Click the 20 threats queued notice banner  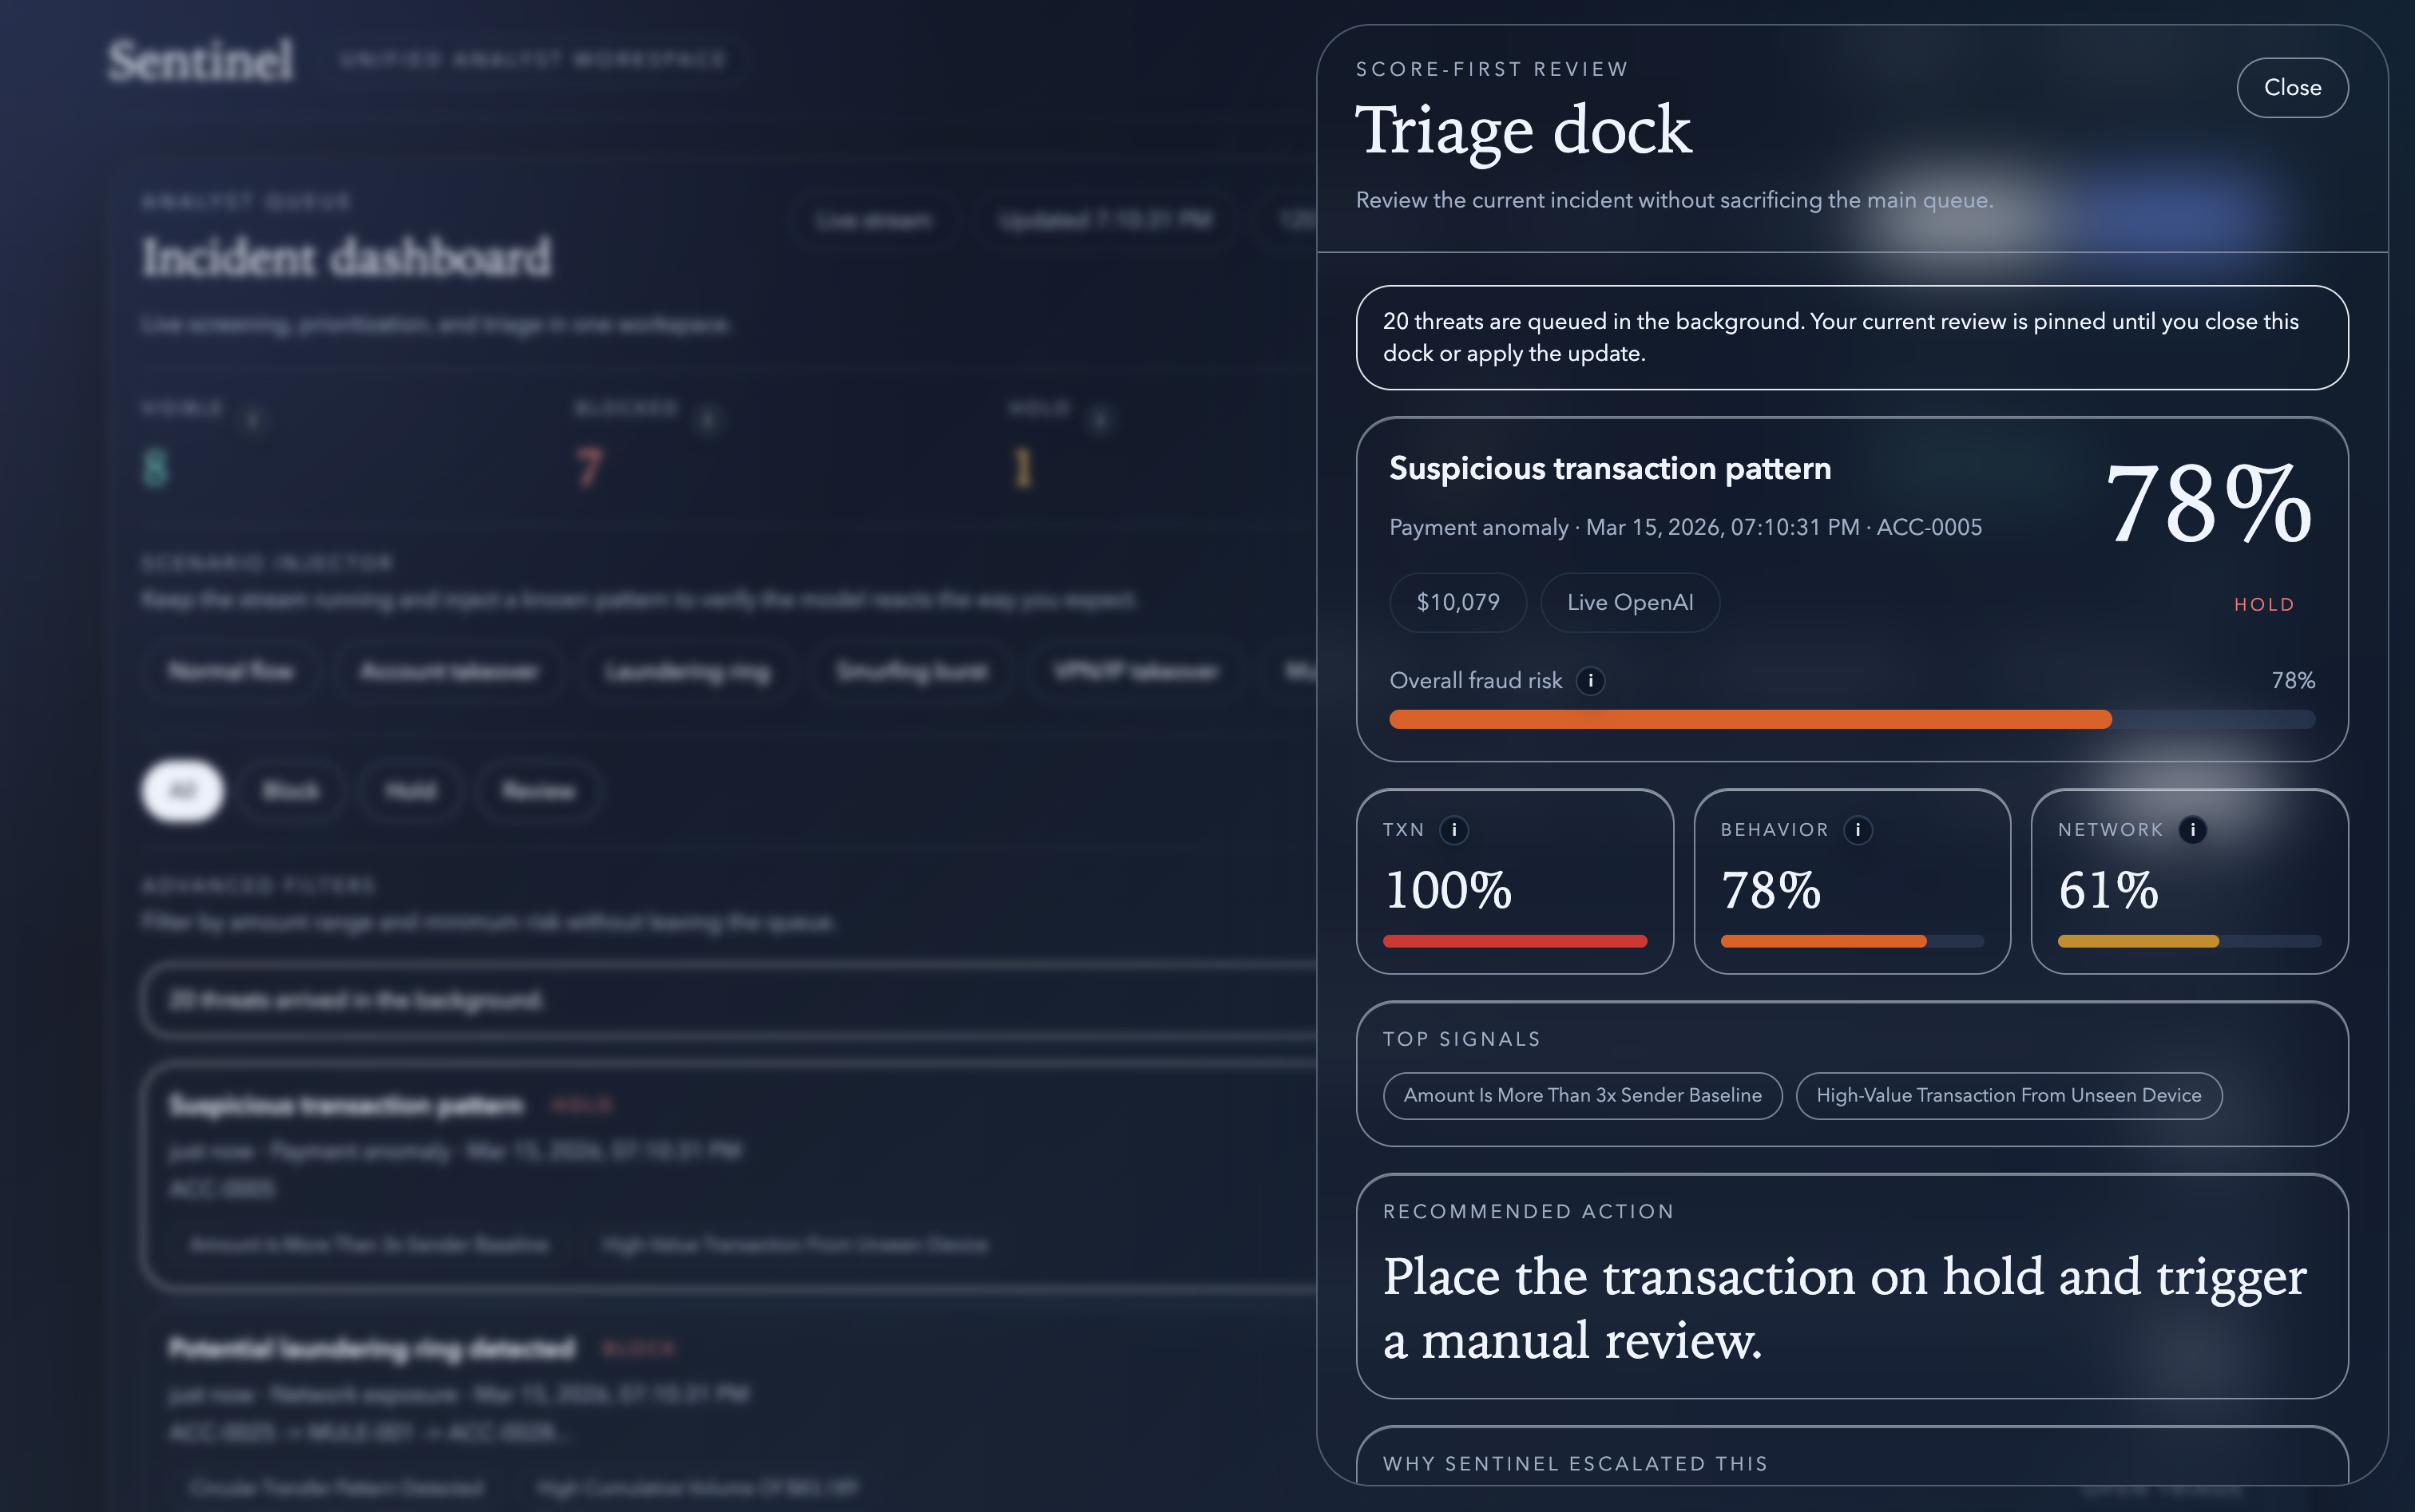[x=1852, y=337]
